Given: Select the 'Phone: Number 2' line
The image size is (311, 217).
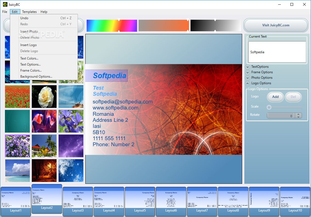Looking at the screenshot, I should 114,144.
